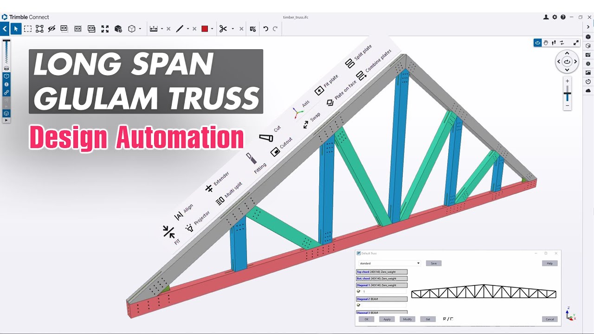Click the left sidebar eye icon
This screenshot has width=594, height=334.
coord(6,68)
